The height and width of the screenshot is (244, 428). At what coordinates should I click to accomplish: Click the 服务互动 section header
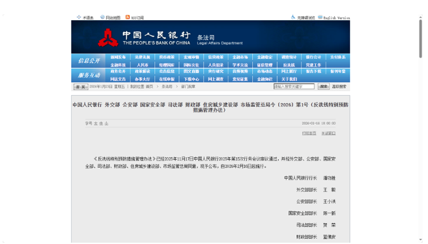89,75
